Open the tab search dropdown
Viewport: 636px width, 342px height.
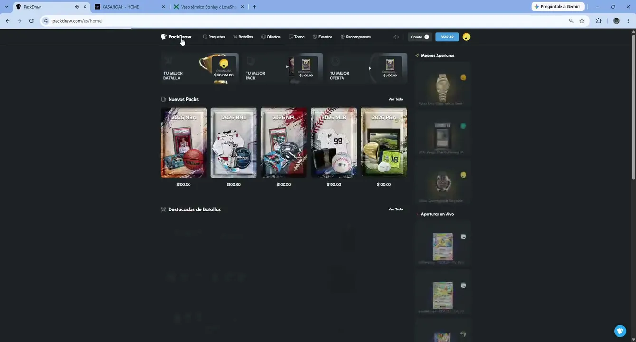click(6, 7)
